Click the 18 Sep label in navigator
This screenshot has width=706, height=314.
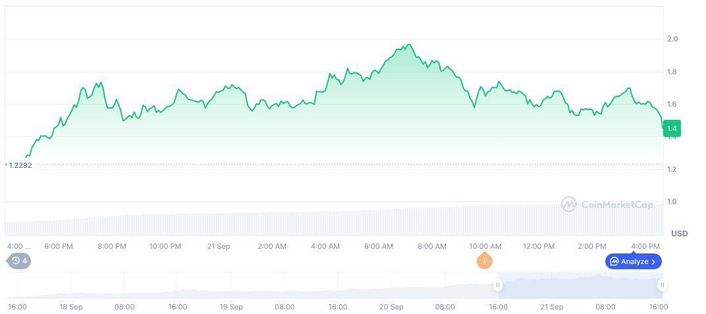click(x=70, y=307)
